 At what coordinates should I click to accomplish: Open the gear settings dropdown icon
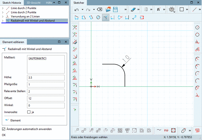[172, 9]
